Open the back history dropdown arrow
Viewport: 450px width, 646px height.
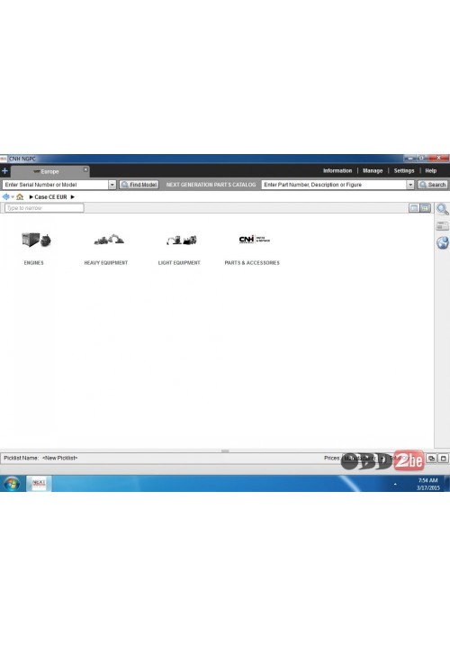tap(13, 197)
